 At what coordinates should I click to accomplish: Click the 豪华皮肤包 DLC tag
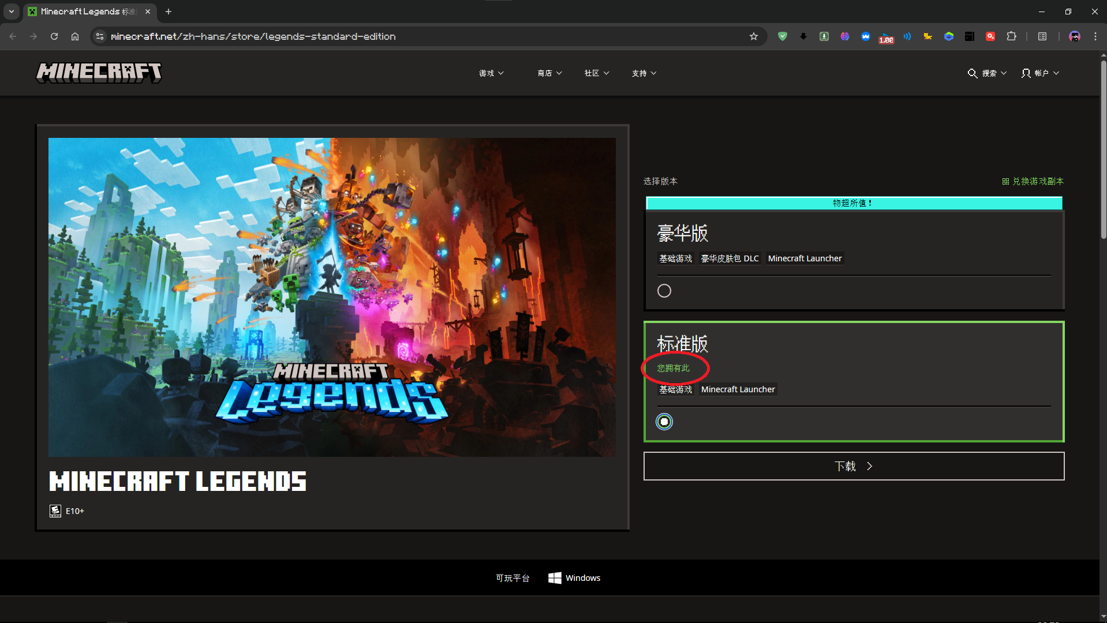[730, 258]
